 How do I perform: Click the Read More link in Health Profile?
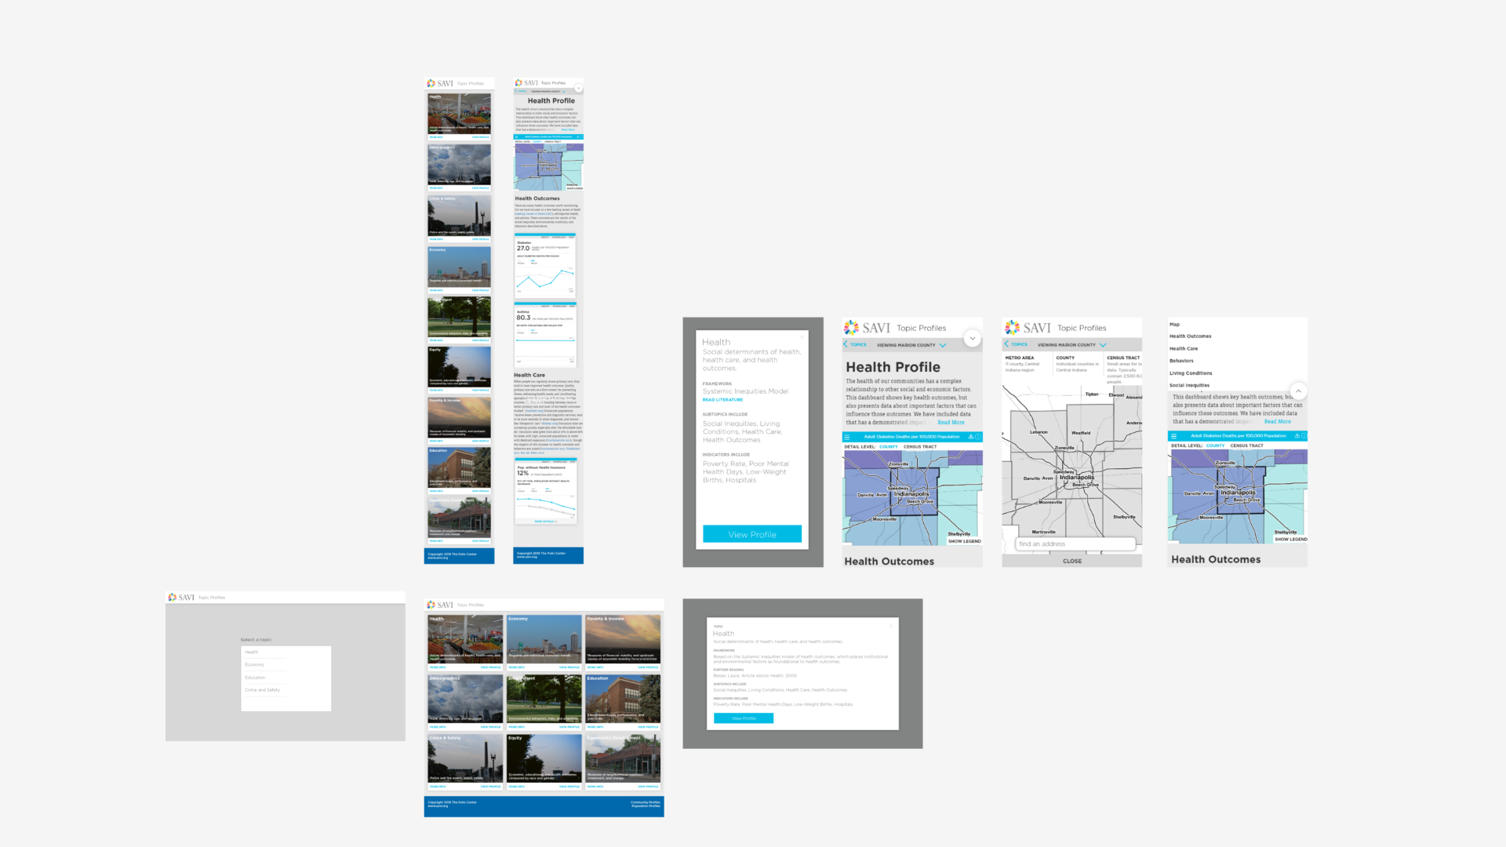(x=953, y=421)
